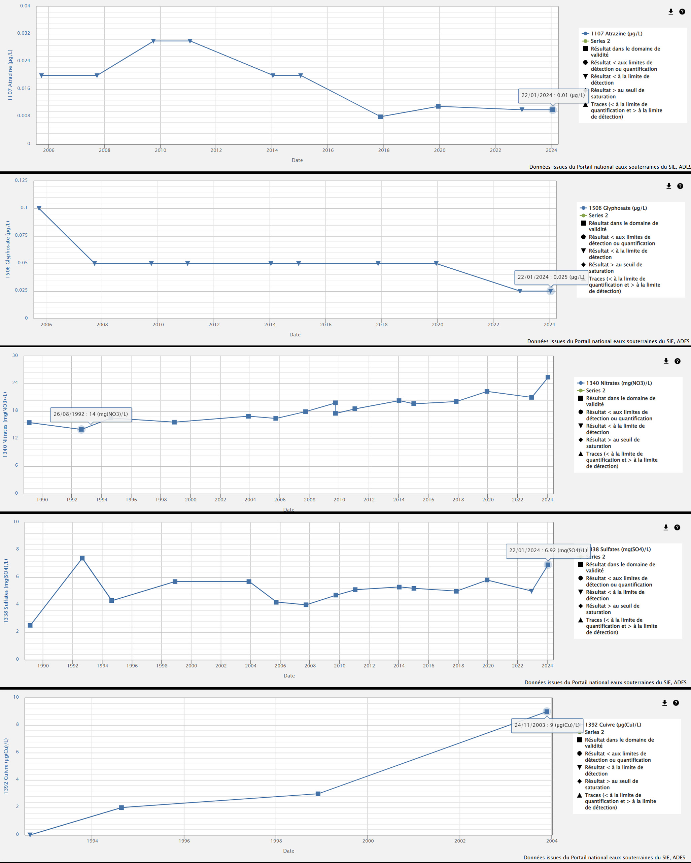
Task: Open help icon on Atrazine chart
Action: tap(682, 12)
